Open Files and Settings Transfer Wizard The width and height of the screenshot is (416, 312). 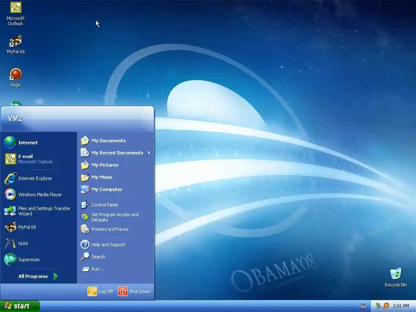pos(39,211)
